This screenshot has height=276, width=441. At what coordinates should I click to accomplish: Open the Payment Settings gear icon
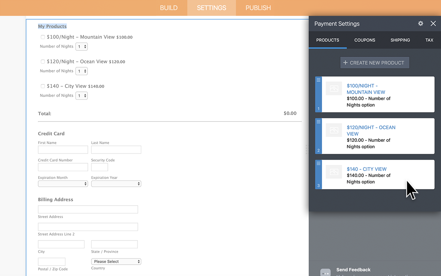coord(420,23)
